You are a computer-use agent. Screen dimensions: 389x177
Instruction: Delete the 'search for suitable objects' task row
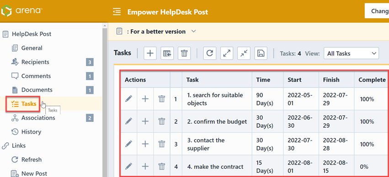(x=162, y=99)
